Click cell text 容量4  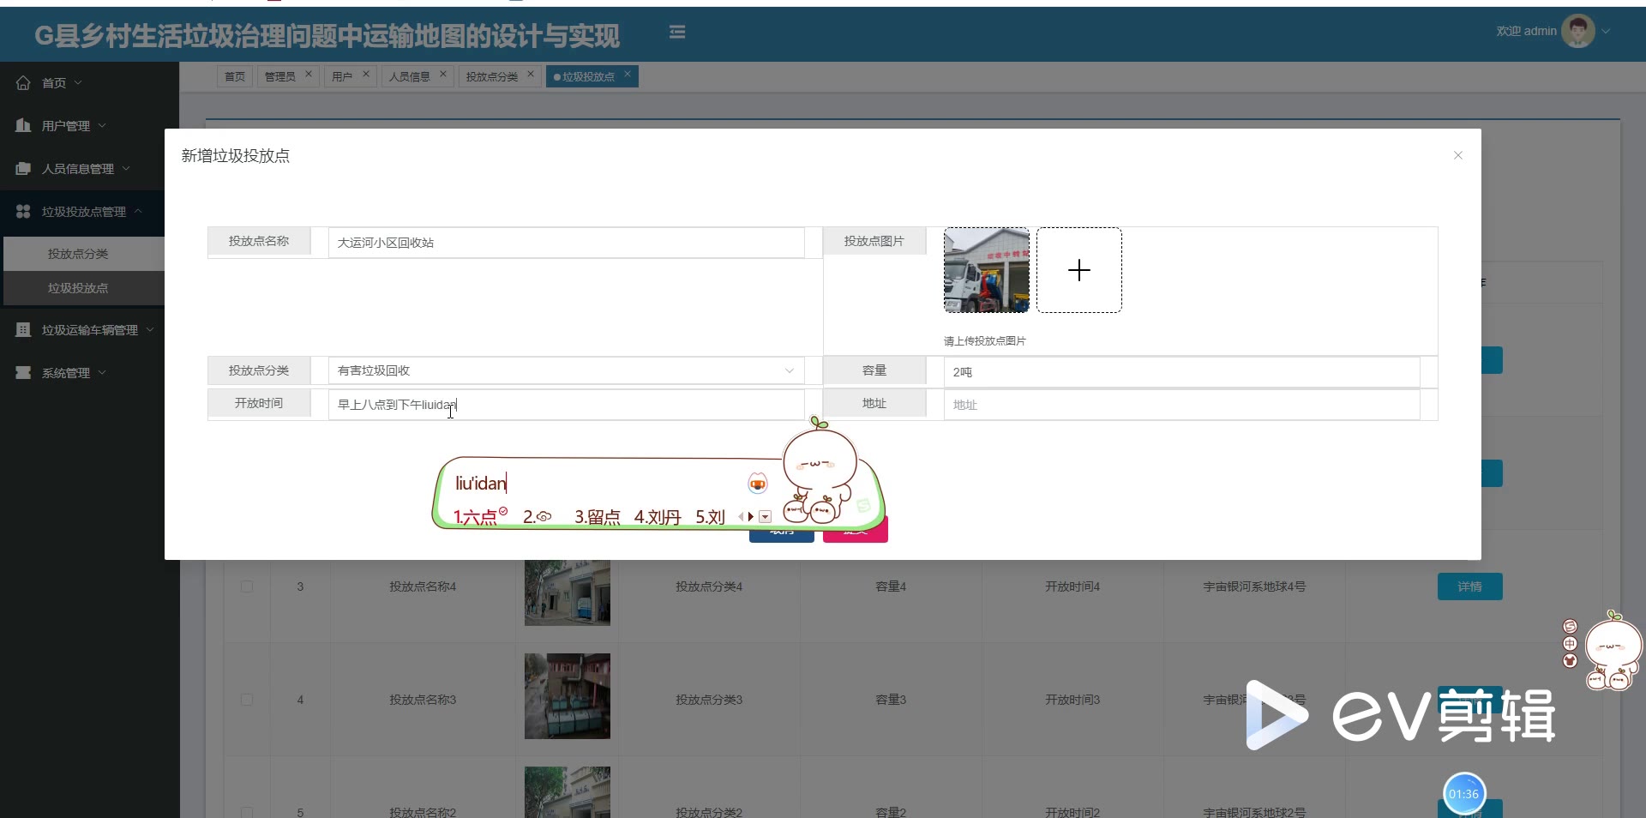[891, 586]
